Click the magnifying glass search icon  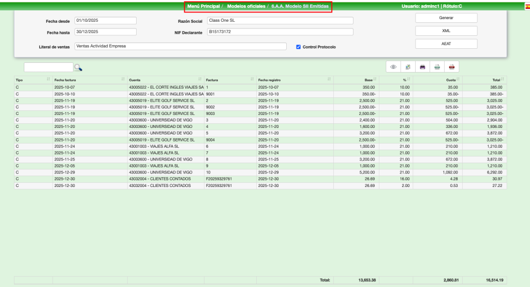coord(78,67)
